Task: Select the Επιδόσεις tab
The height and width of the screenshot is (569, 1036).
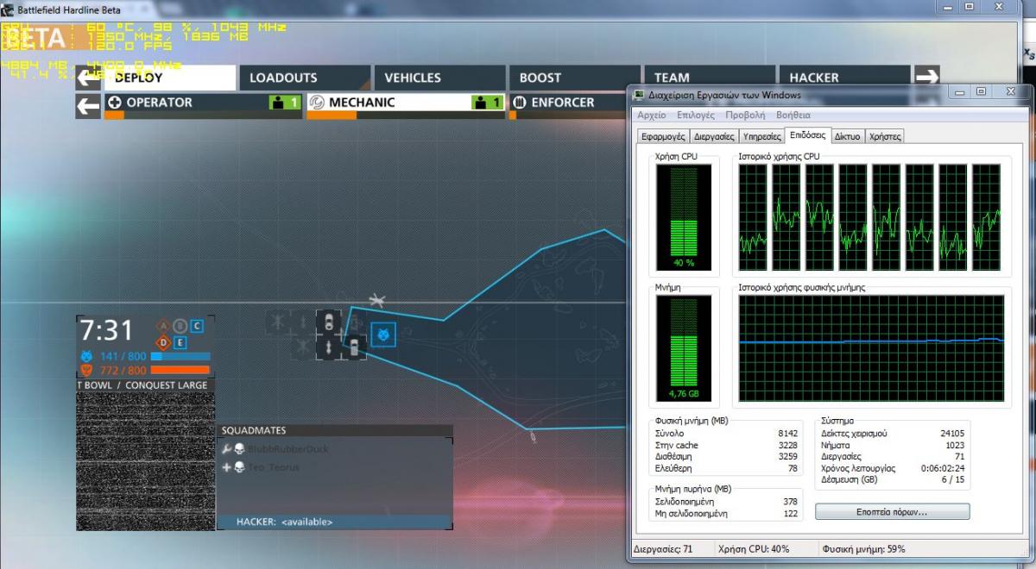Action: click(807, 135)
